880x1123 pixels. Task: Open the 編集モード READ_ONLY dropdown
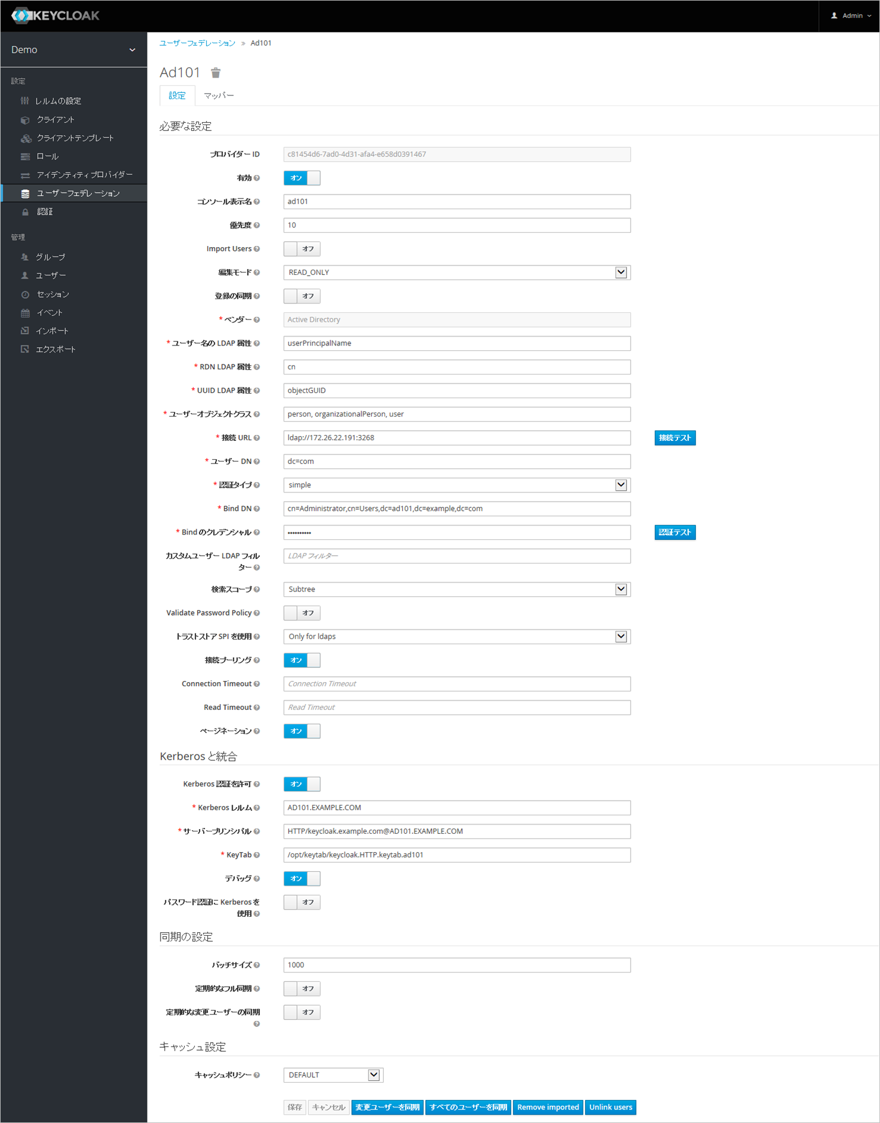457,273
